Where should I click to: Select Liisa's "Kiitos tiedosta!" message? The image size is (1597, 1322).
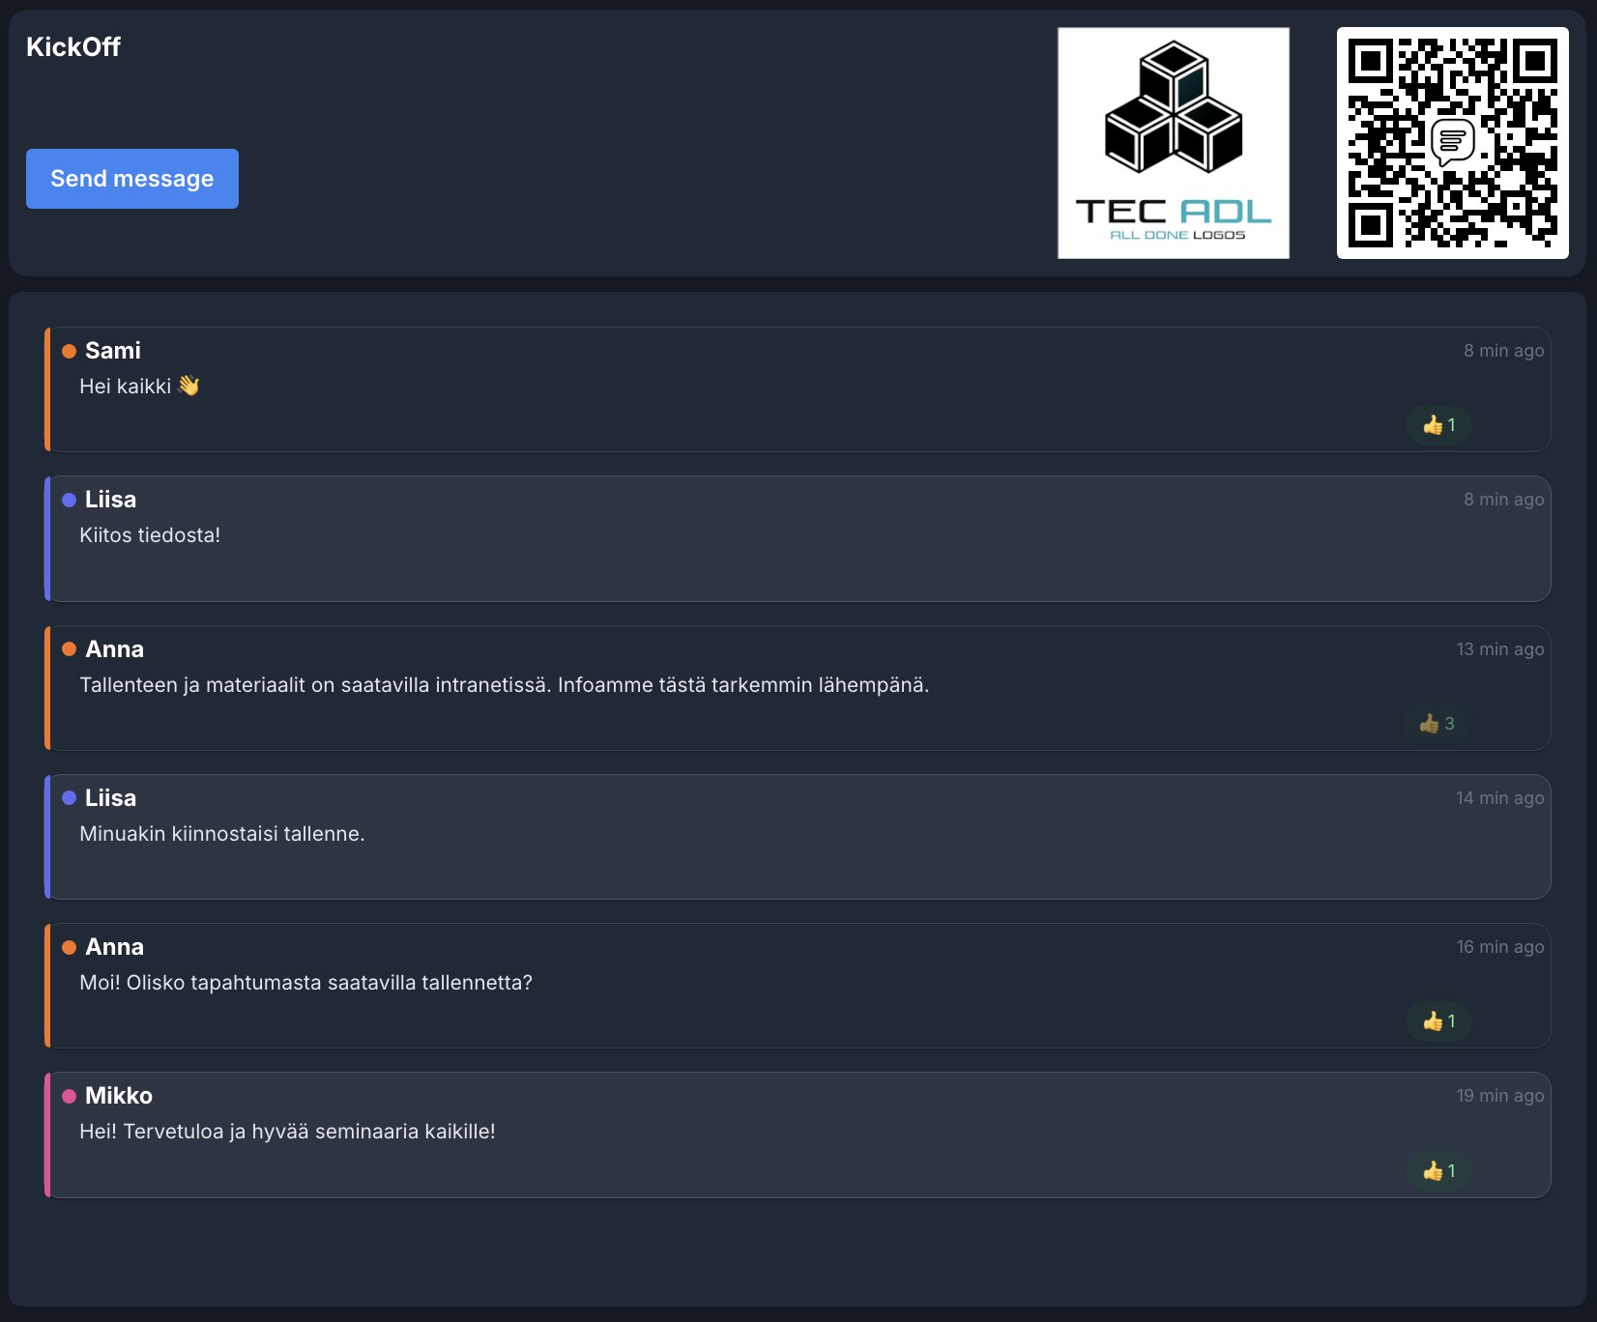150,535
